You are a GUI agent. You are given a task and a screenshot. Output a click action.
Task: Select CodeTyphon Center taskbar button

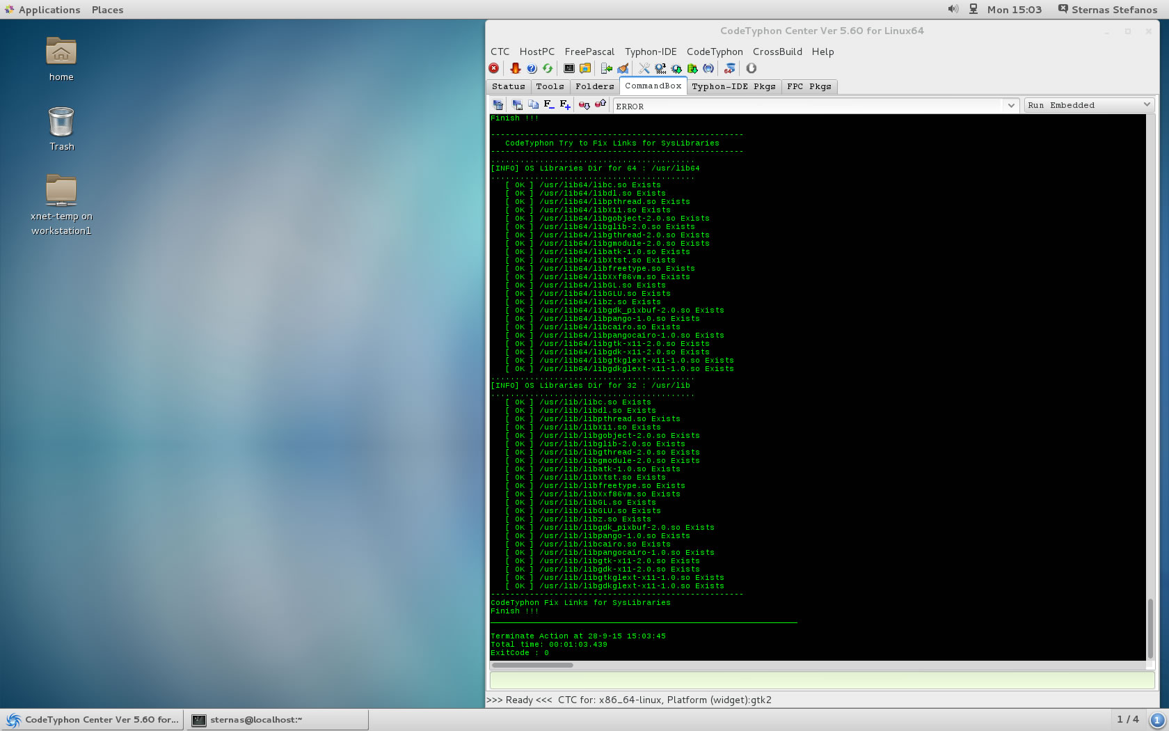pyautogui.click(x=93, y=720)
